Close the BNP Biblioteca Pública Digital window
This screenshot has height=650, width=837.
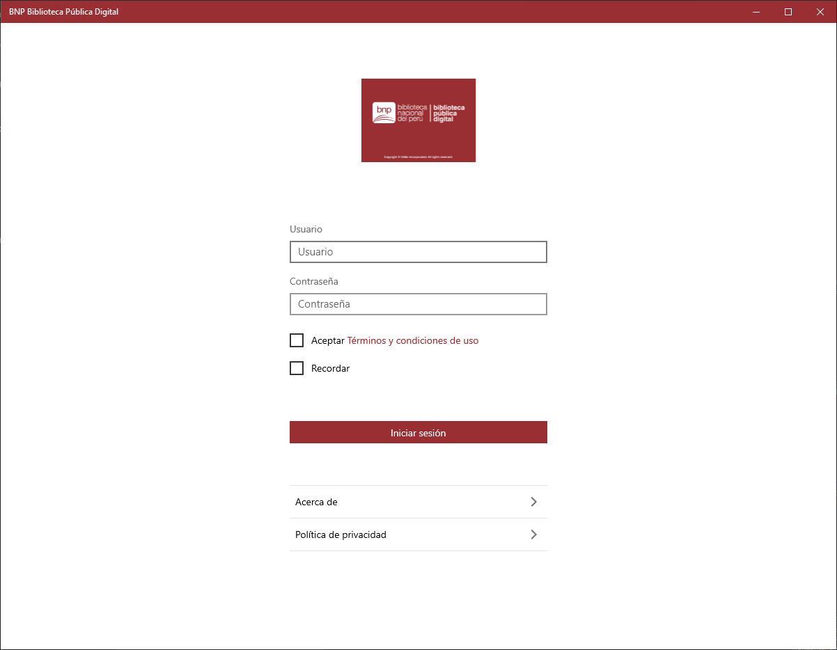tap(820, 12)
